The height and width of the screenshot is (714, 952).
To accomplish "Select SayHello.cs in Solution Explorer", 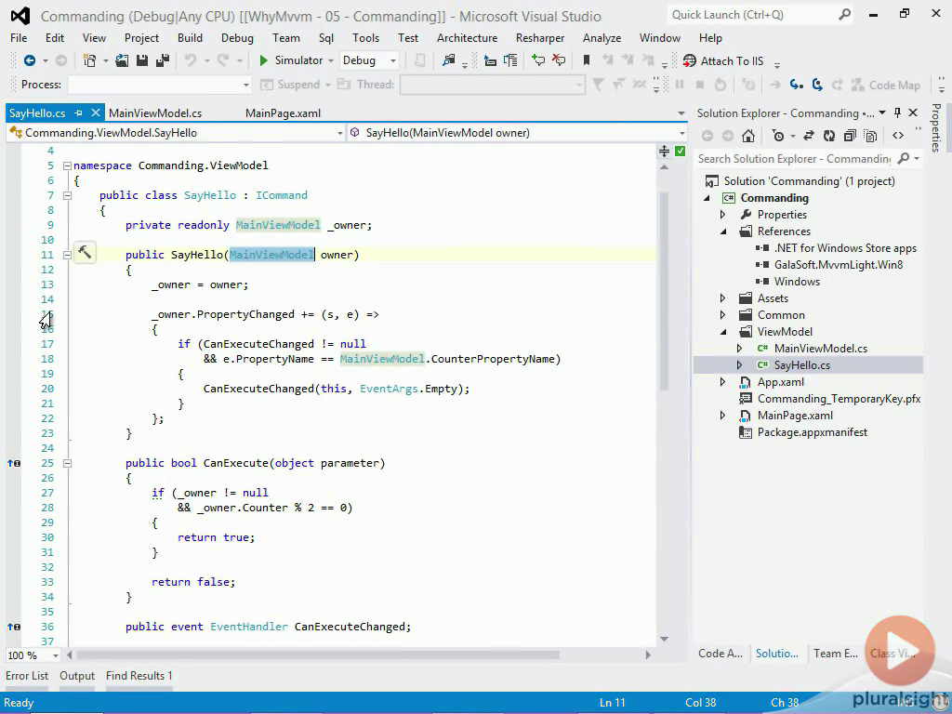I will click(x=801, y=364).
